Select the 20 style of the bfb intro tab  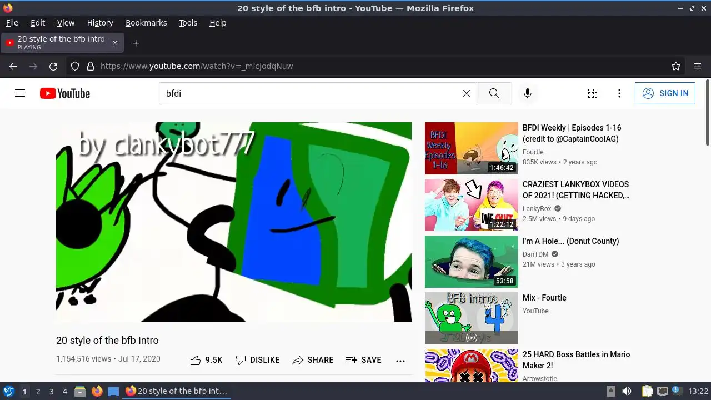[63, 43]
